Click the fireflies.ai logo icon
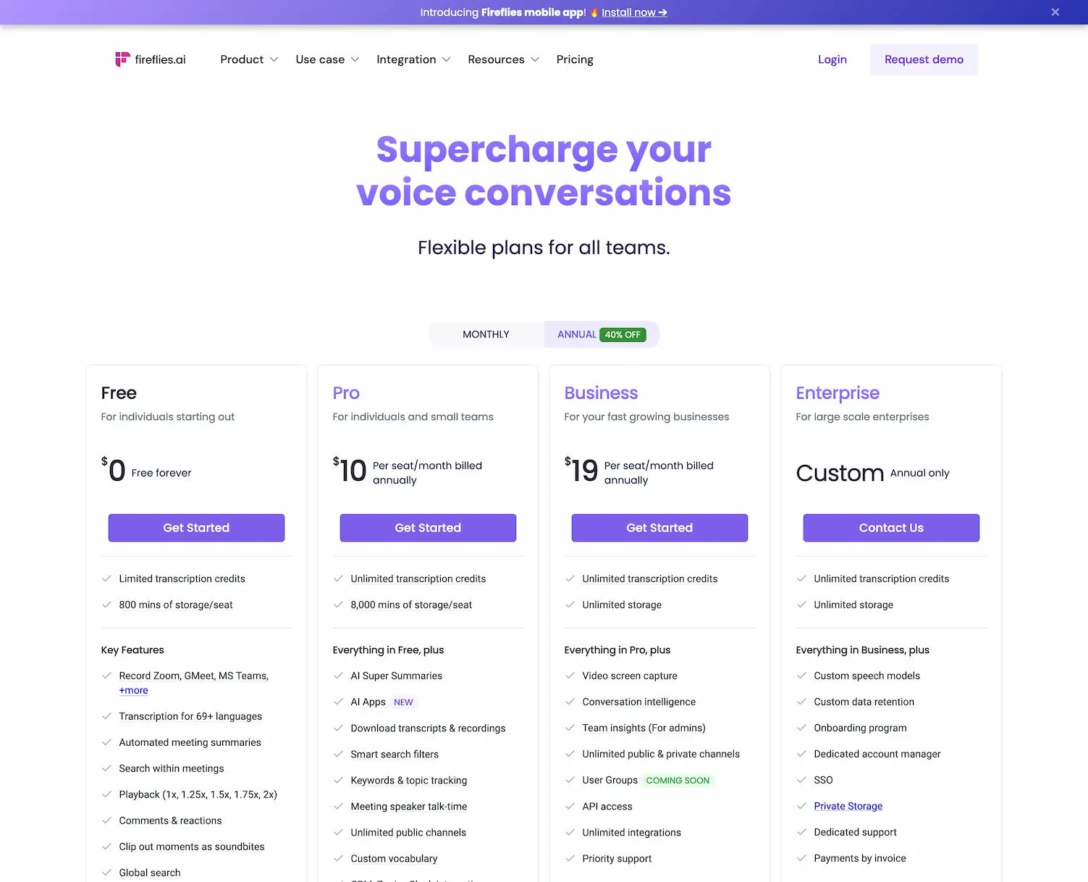Screen dimensions: 1088x882 click(x=122, y=59)
